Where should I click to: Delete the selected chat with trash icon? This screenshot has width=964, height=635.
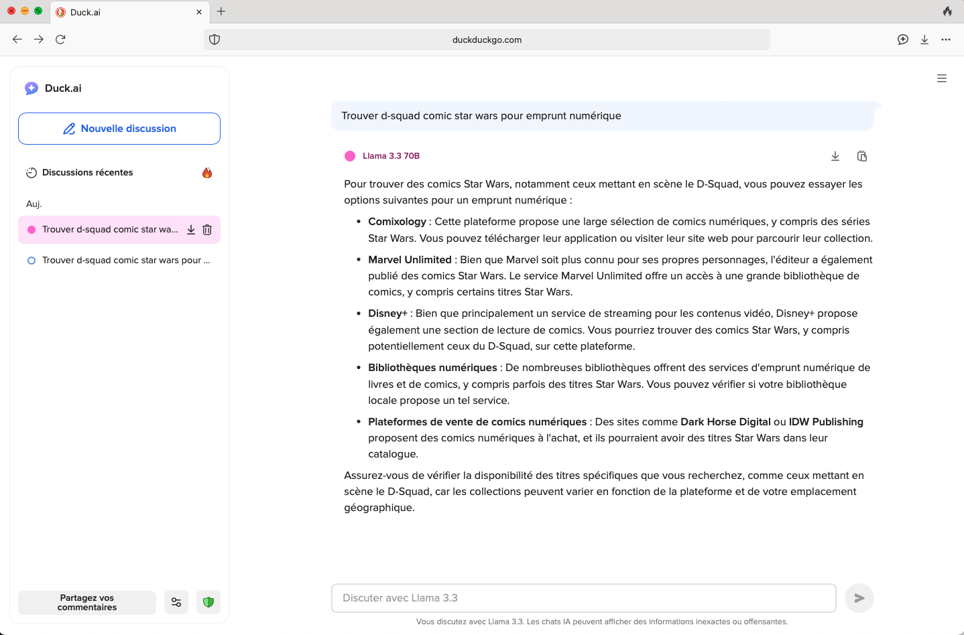pos(207,230)
